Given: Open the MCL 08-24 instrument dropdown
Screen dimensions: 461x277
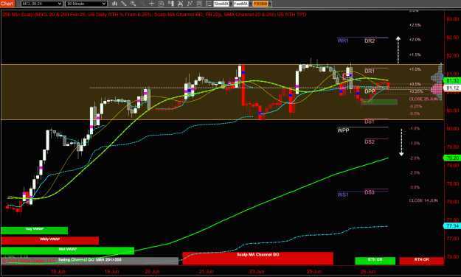Looking at the screenshot, I should (x=42, y=4).
